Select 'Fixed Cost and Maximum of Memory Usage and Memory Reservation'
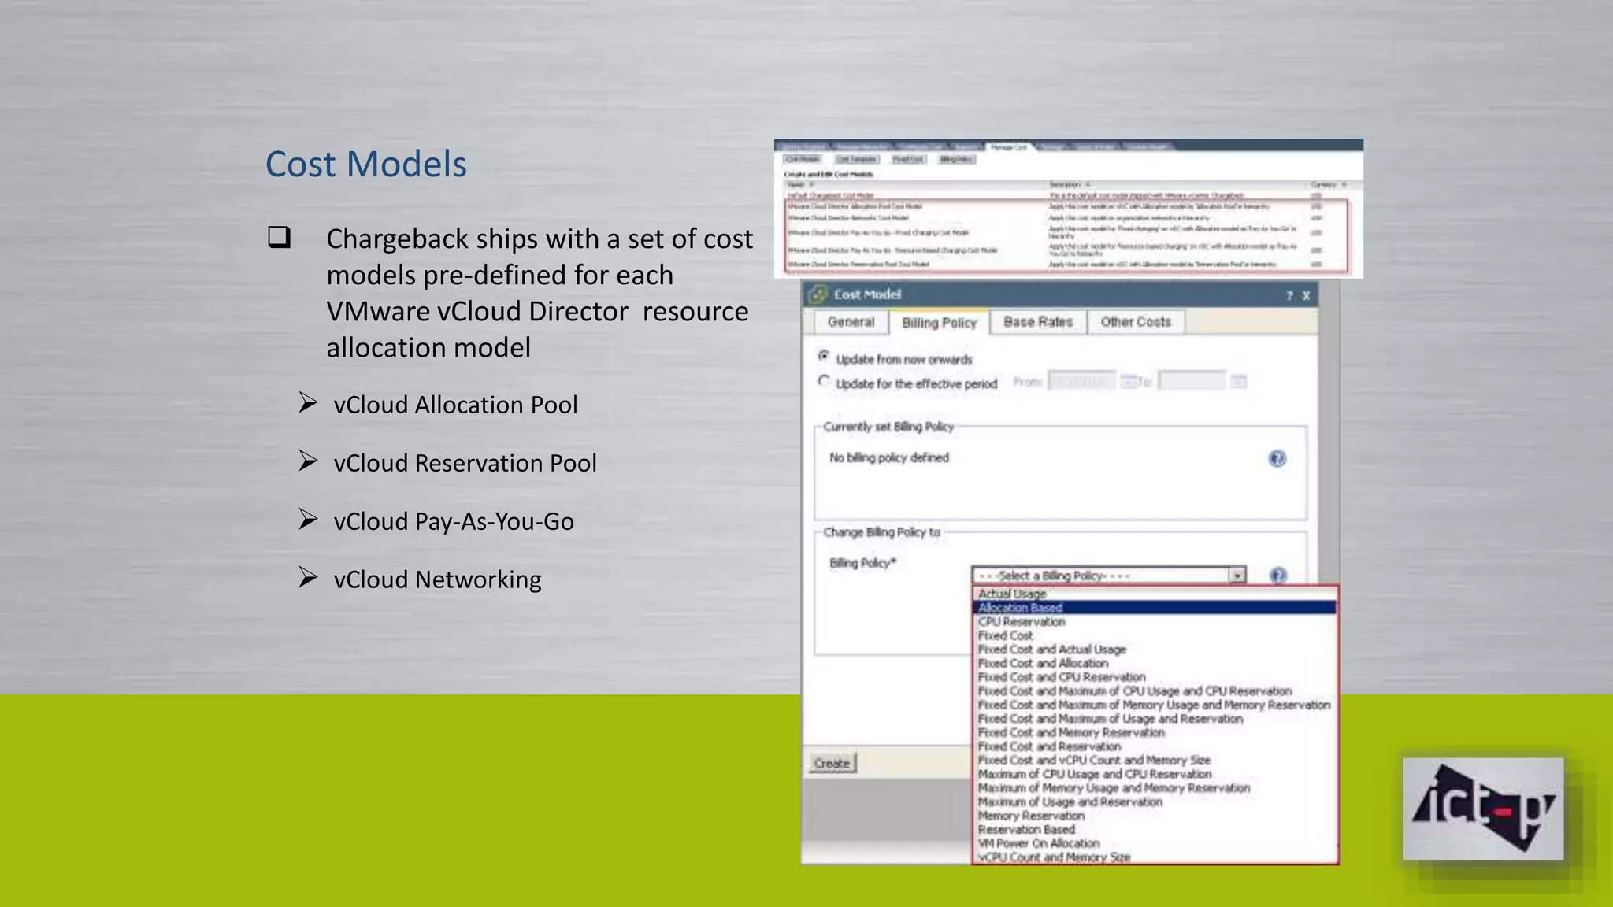 [1155, 705]
